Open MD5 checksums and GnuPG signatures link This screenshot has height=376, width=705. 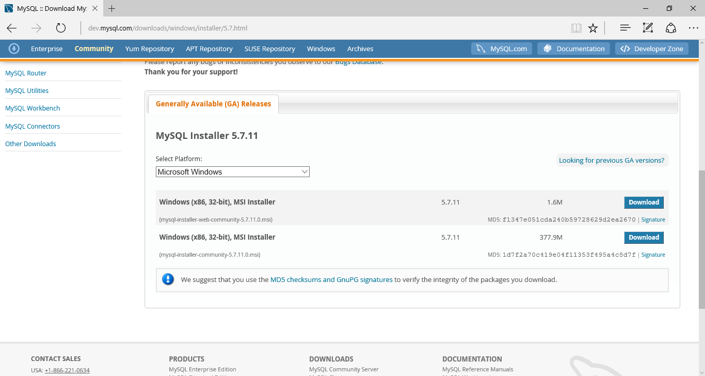[x=331, y=279]
